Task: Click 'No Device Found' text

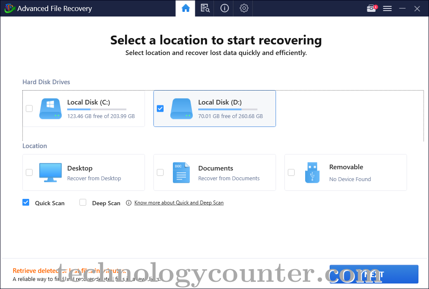Action: [x=350, y=179]
